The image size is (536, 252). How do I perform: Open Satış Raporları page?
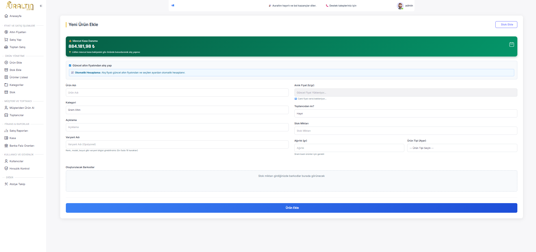[x=19, y=131]
